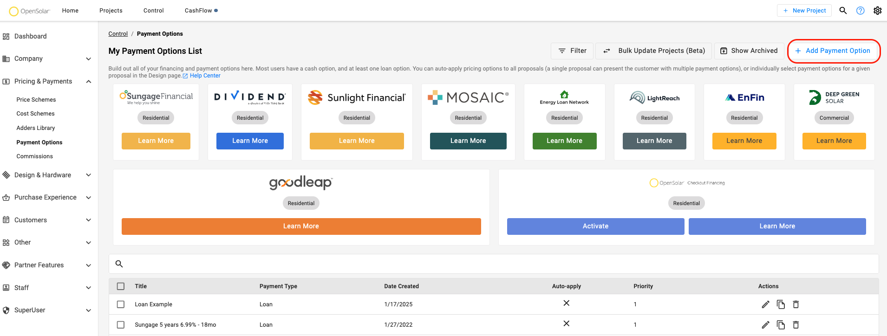The width and height of the screenshot is (887, 336).
Task: Click Add Payment Option button
Action: (x=833, y=51)
